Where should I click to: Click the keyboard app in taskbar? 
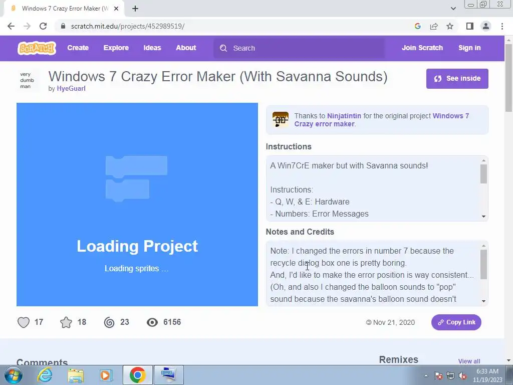pyautogui.click(x=168, y=375)
